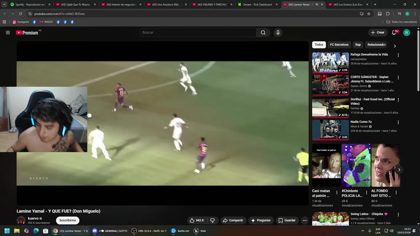Reload the page in browser toolbar
The height and width of the screenshot is (236, 420).
(x=20, y=14)
